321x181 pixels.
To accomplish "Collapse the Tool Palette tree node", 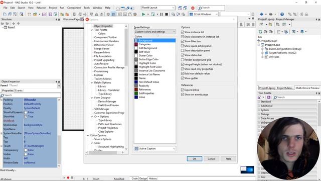I will pos(92,30).
